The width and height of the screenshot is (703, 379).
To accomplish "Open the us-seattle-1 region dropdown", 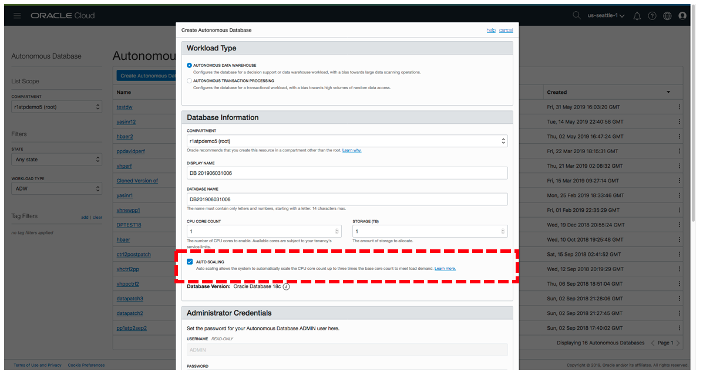I will pos(606,16).
